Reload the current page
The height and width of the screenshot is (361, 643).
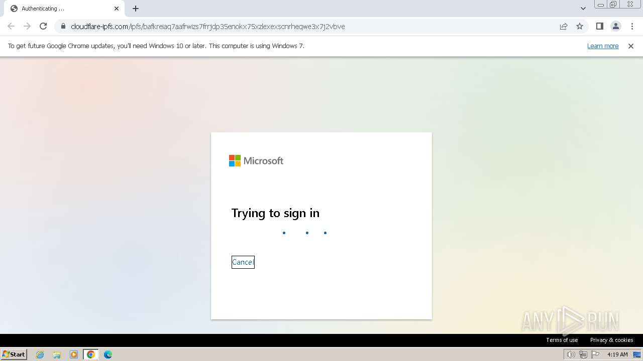click(x=43, y=26)
